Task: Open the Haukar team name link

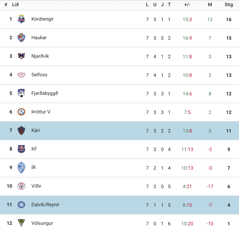Action: (39, 38)
